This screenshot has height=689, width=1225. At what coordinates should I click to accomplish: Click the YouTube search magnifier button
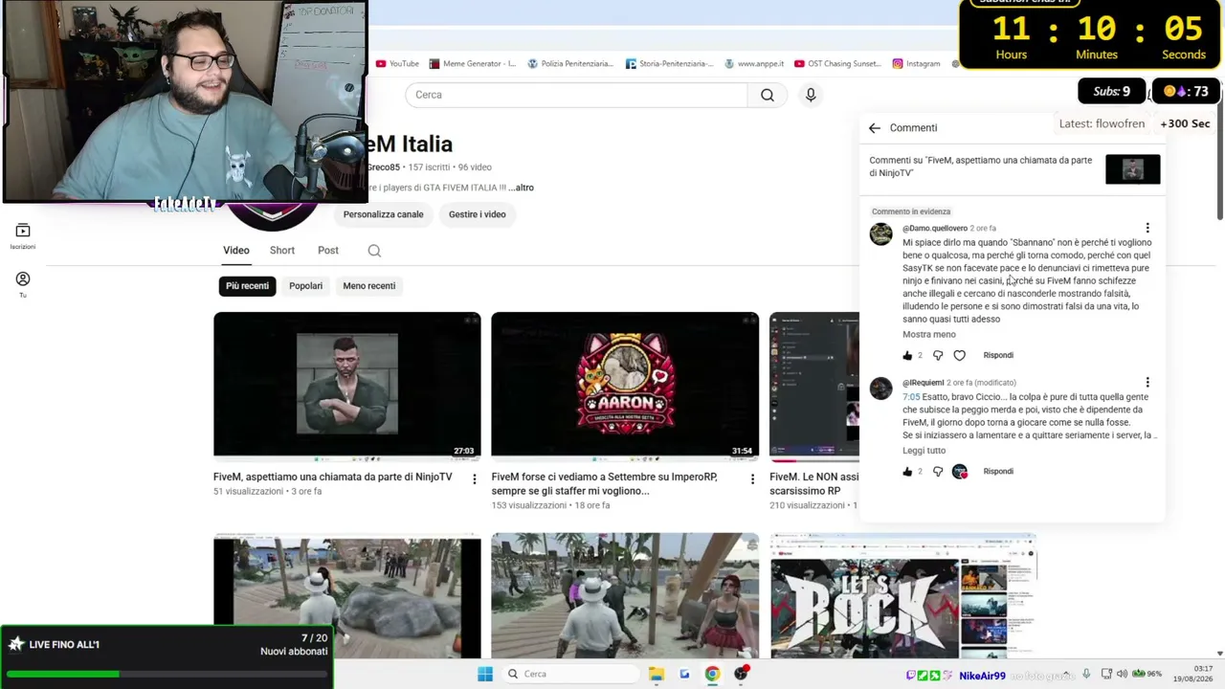[767, 95]
